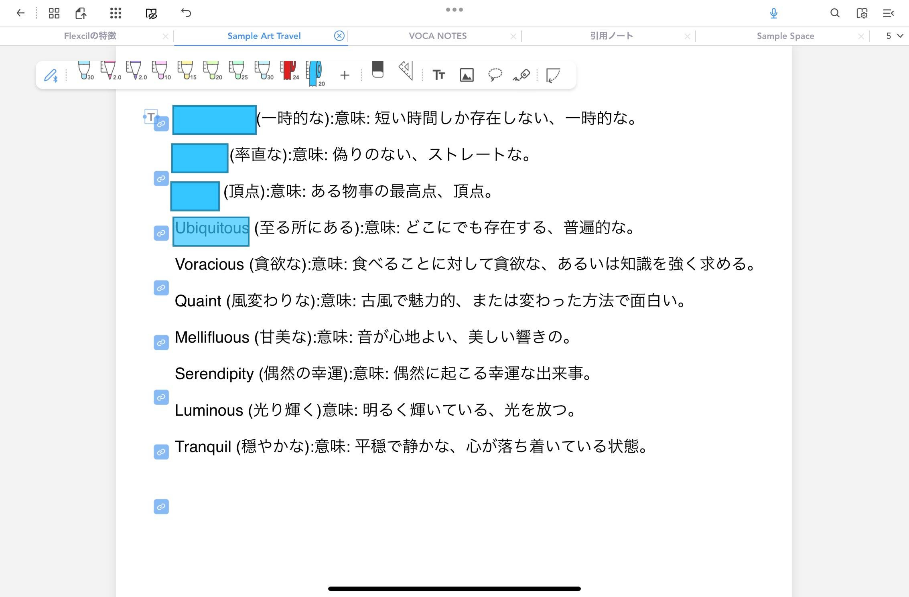Toggle the side panel list icon
Image resolution: width=909 pixels, height=597 pixels.
click(889, 13)
